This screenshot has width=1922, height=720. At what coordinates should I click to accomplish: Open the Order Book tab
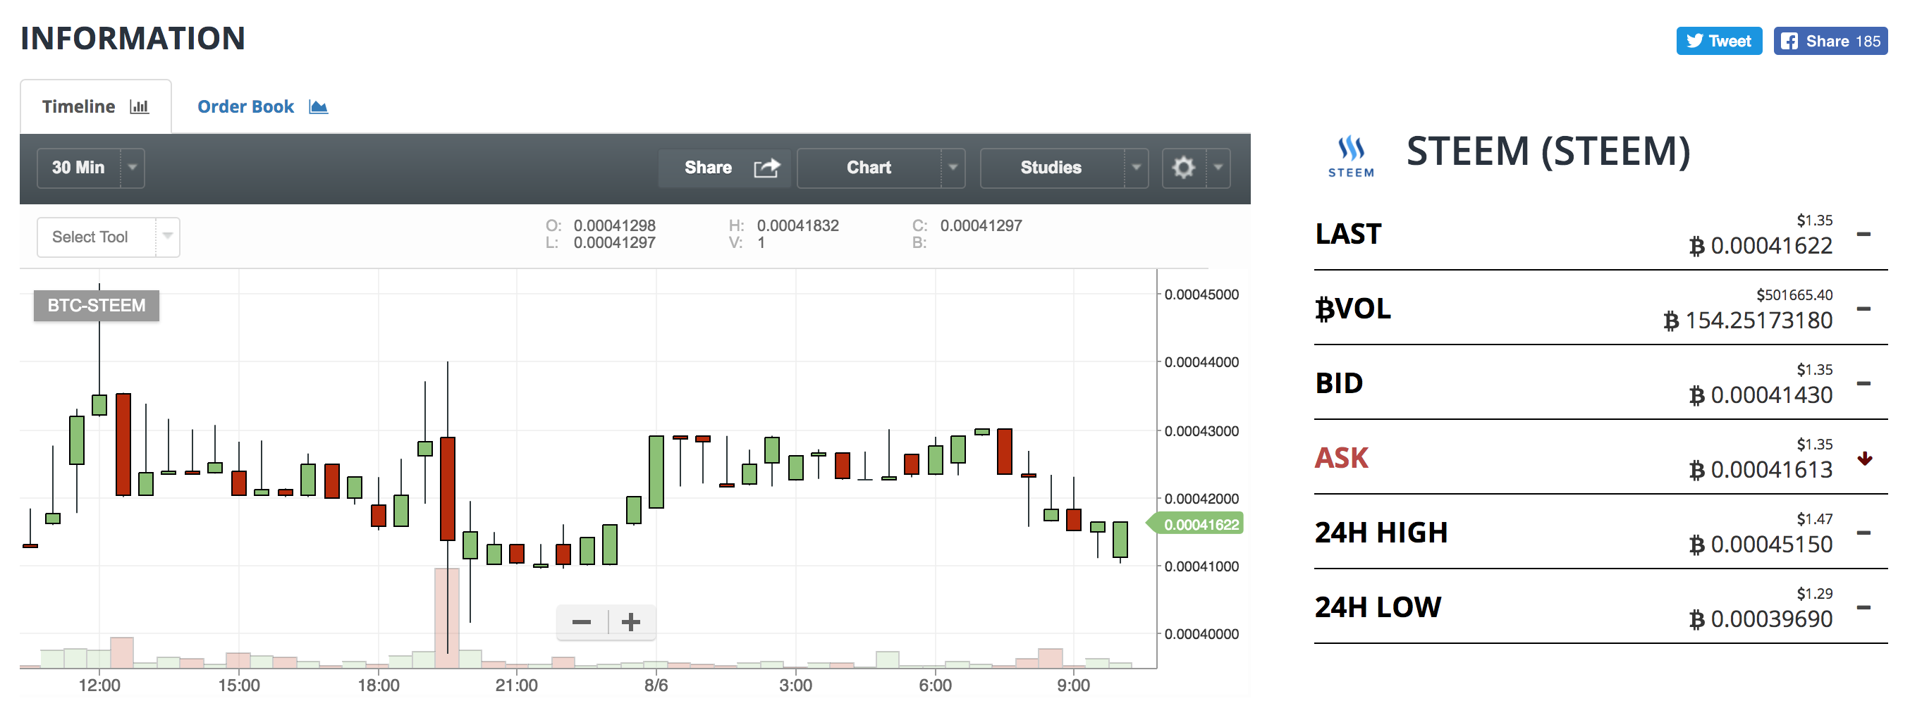click(x=262, y=106)
